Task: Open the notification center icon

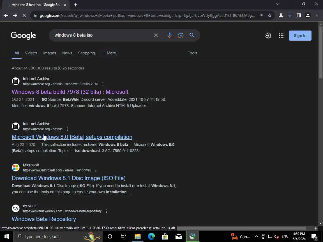Action: (x=314, y=236)
